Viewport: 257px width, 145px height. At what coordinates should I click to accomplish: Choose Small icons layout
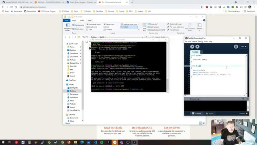coord(92,27)
